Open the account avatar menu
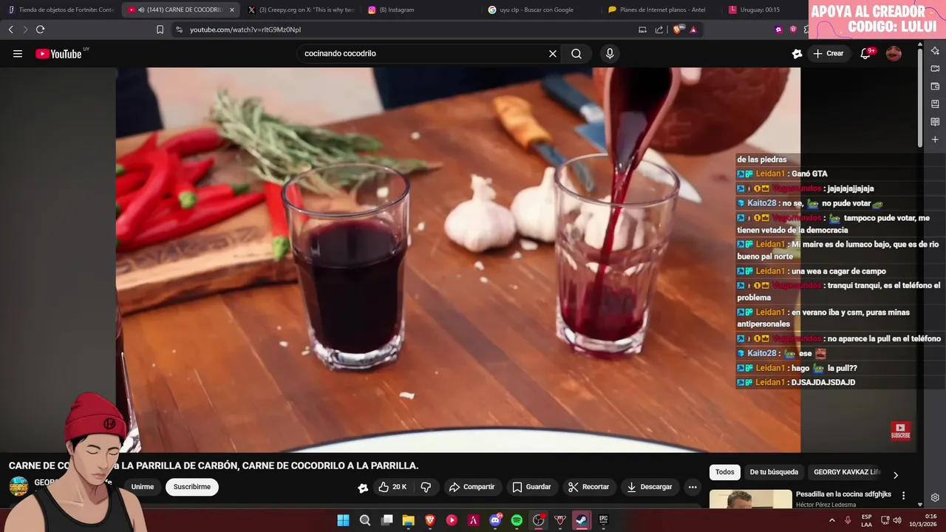The image size is (946, 532). [894, 53]
